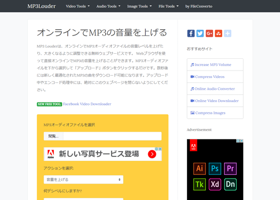This screenshot has height=200, width=280.
Task: Click the decibel input below 何デシベルにしますか
Action: point(83,199)
